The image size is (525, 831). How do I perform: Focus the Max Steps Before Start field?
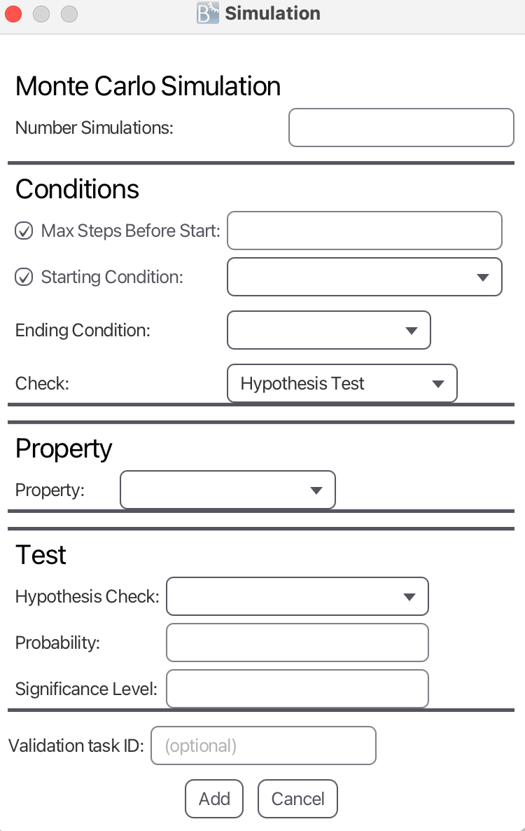365,231
